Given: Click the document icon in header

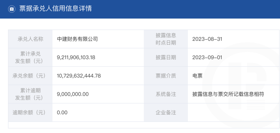Looking at the screenshot, I should click(x=12, y=9).
